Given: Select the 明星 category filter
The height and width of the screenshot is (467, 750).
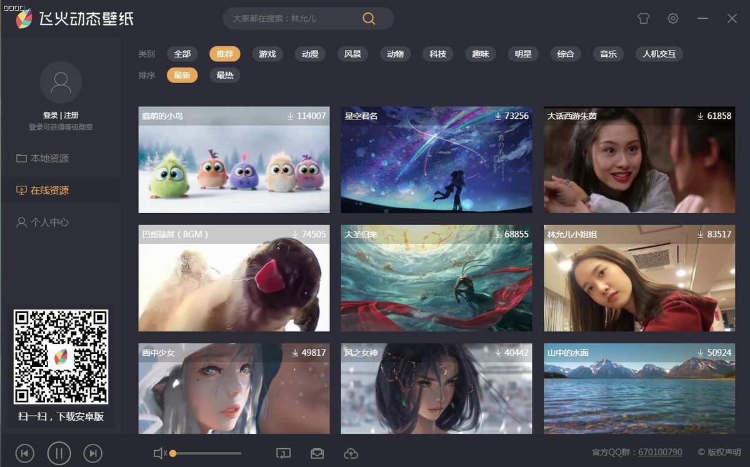Looking at the screenshot, I should [x=523, y=54].
